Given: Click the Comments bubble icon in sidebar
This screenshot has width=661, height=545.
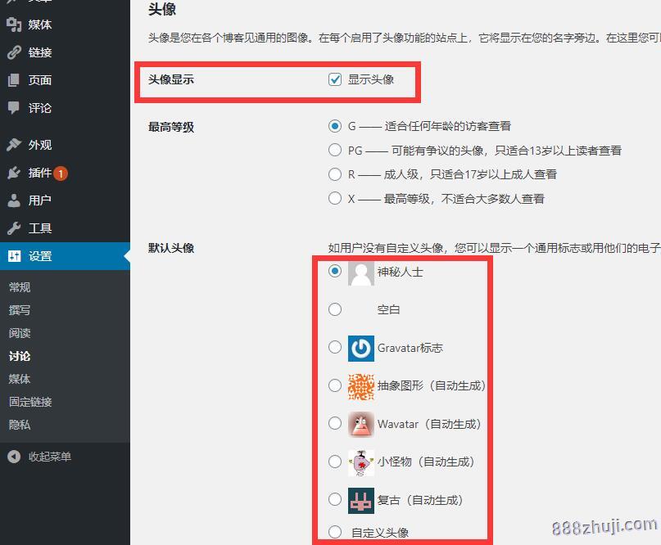Looking at the screenshot, I should coord(14,108).
